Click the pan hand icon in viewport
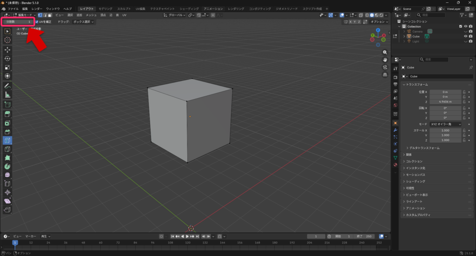476x256 pixels. (x=385, y=60)
